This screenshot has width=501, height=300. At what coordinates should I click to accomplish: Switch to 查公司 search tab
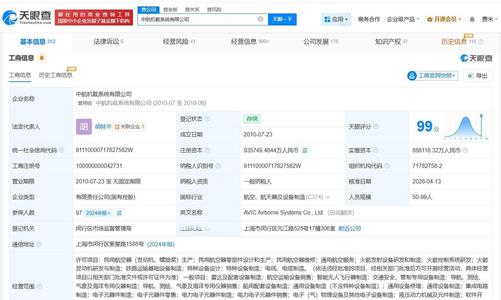tap(149, 9)
